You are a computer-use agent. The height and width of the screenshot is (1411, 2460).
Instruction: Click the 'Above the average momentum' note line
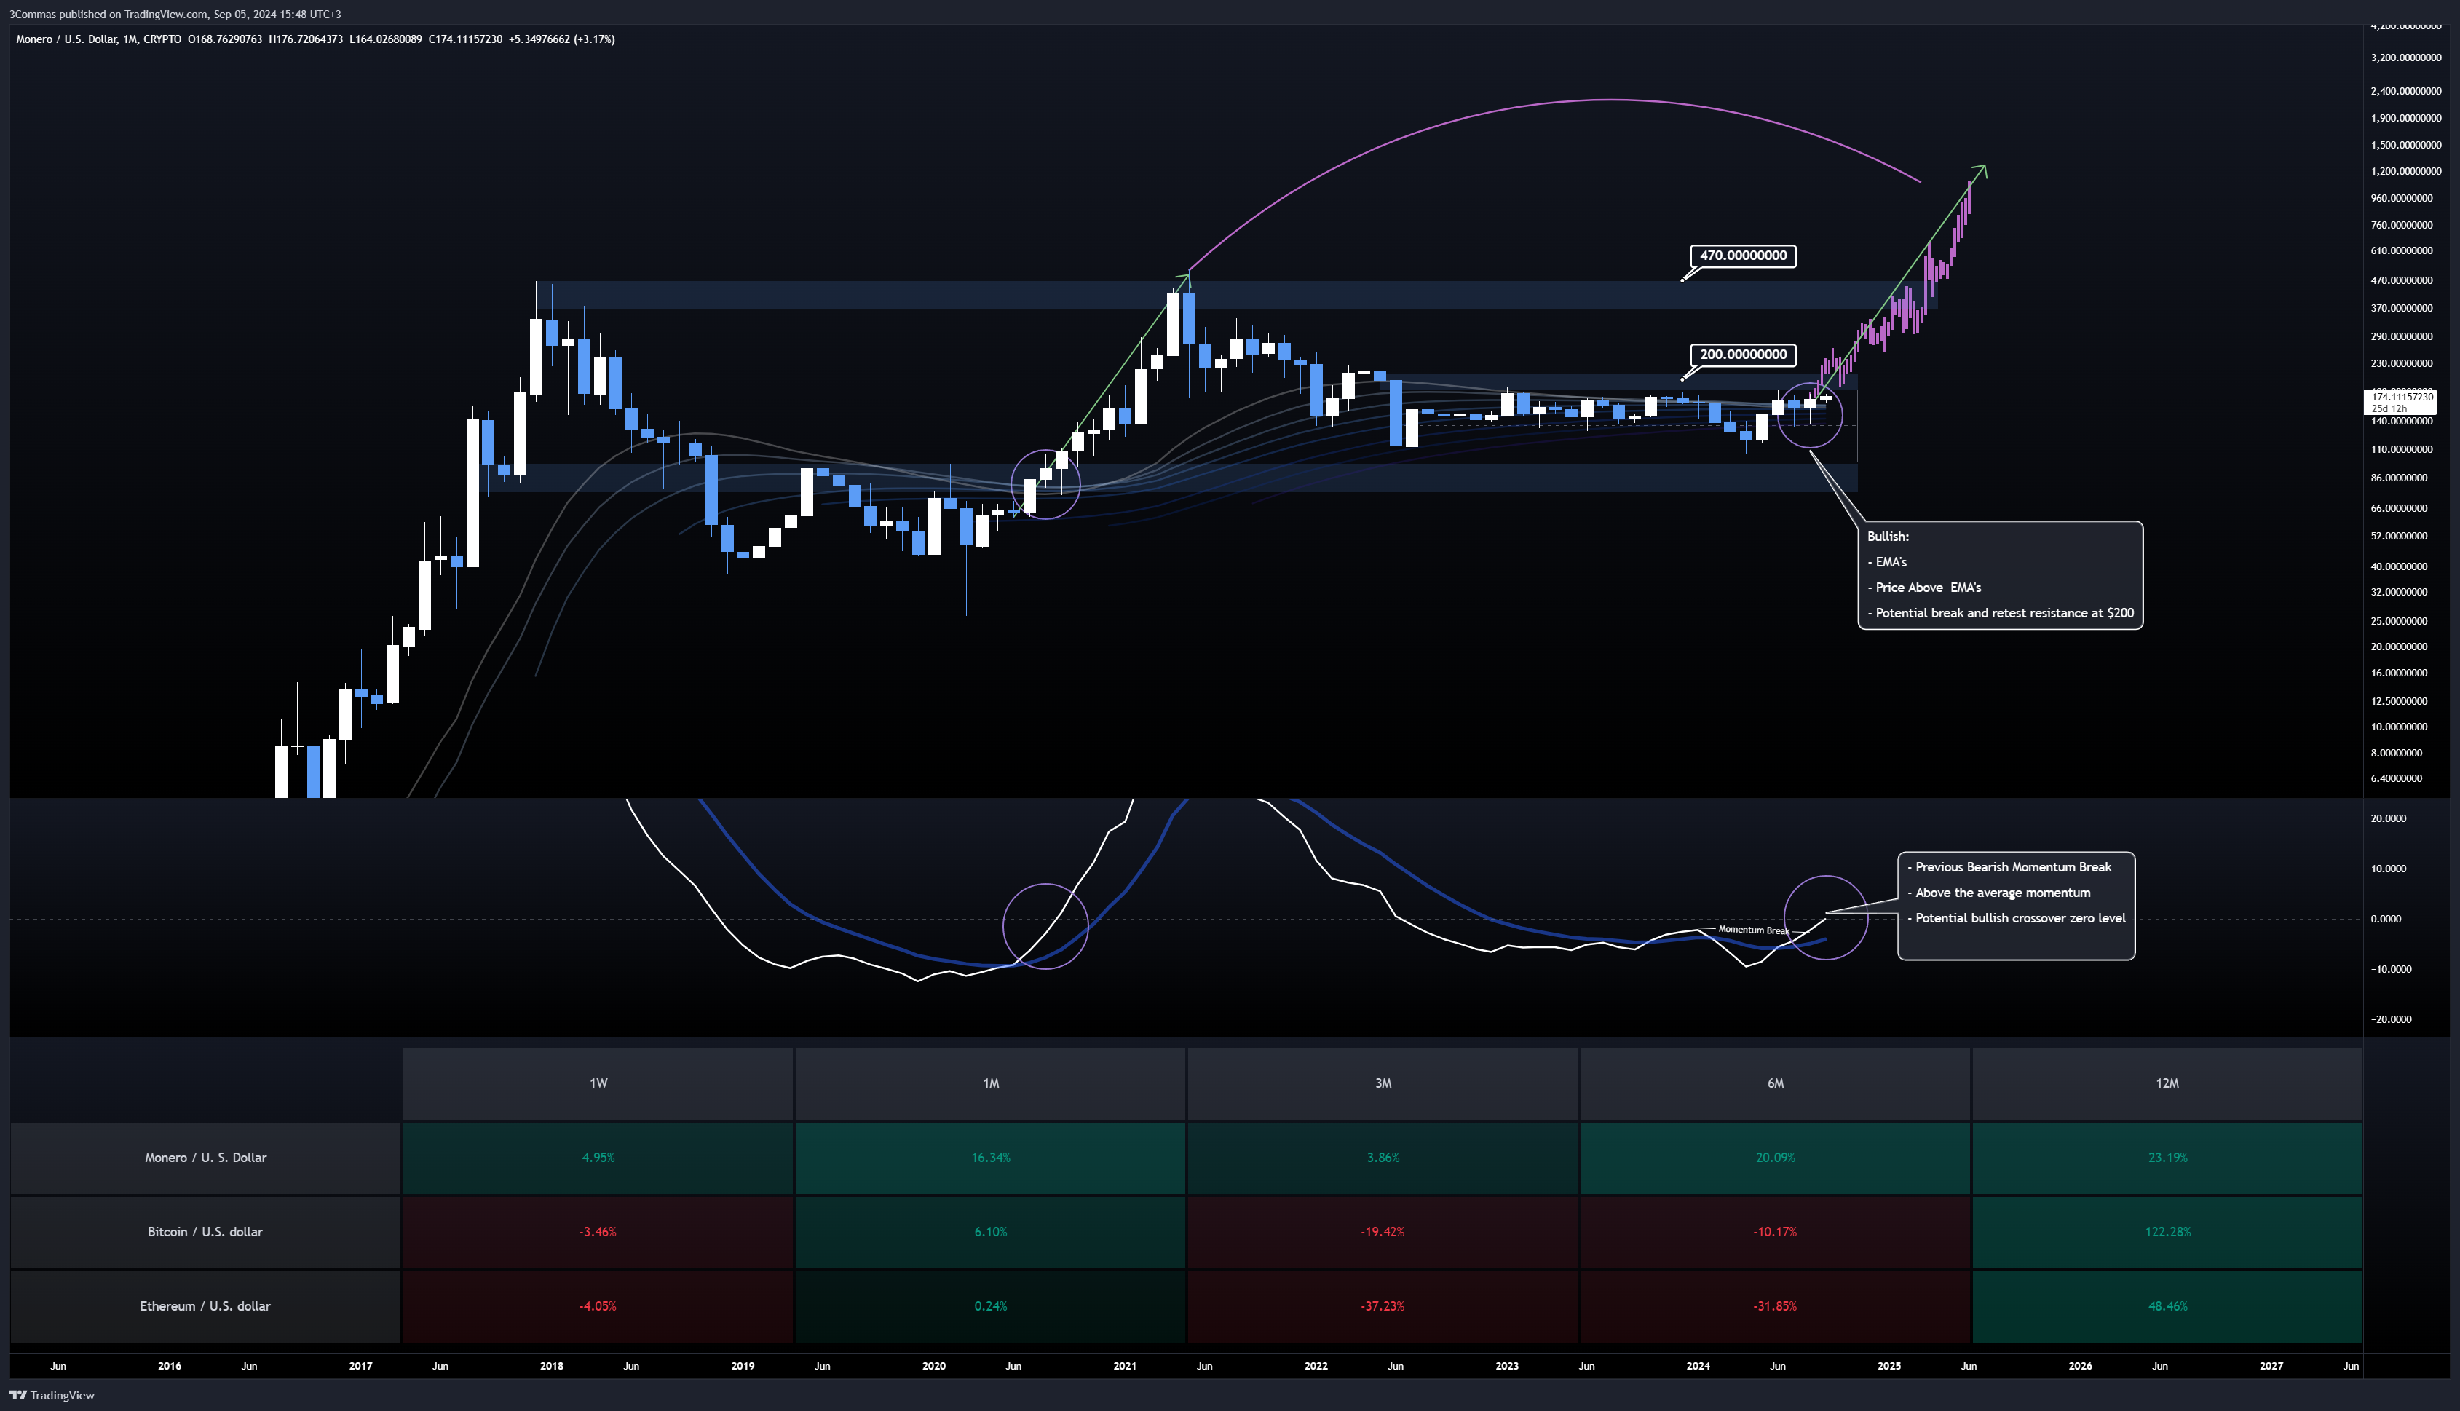pyautogui.click(x=1999, y=893)
